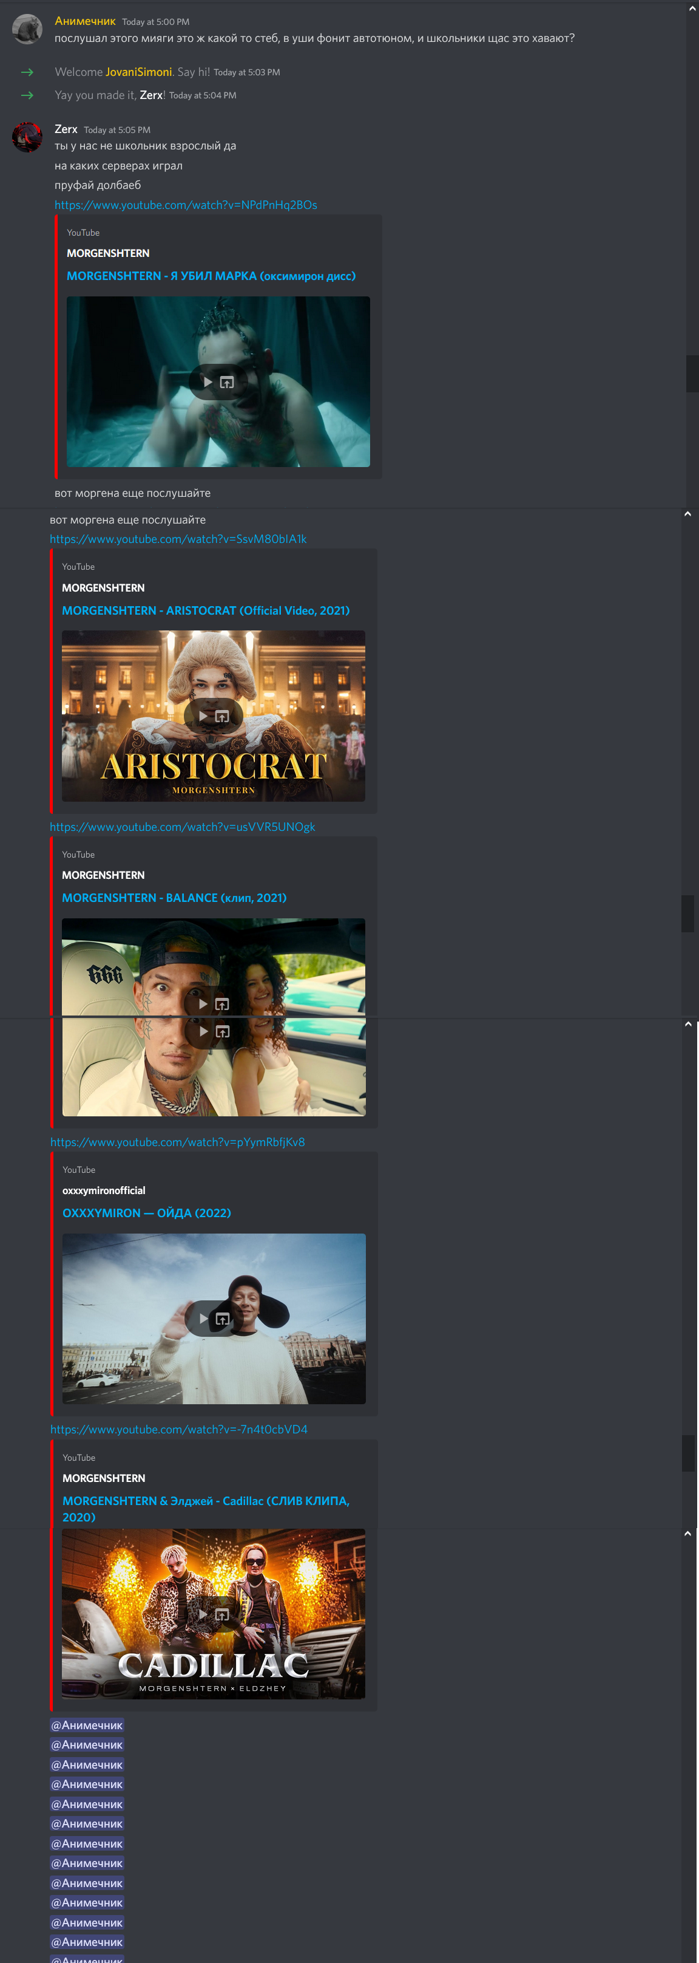Select the 'Today at 5:03 PM' timestamp

(247, 72)
